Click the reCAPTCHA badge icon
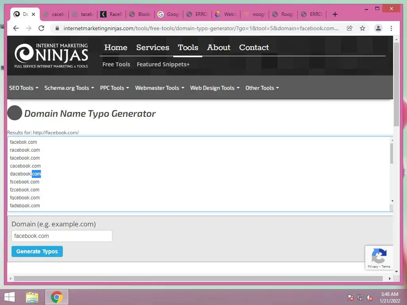The height and width of the screenshot is (305, 407). coord(379,256)
